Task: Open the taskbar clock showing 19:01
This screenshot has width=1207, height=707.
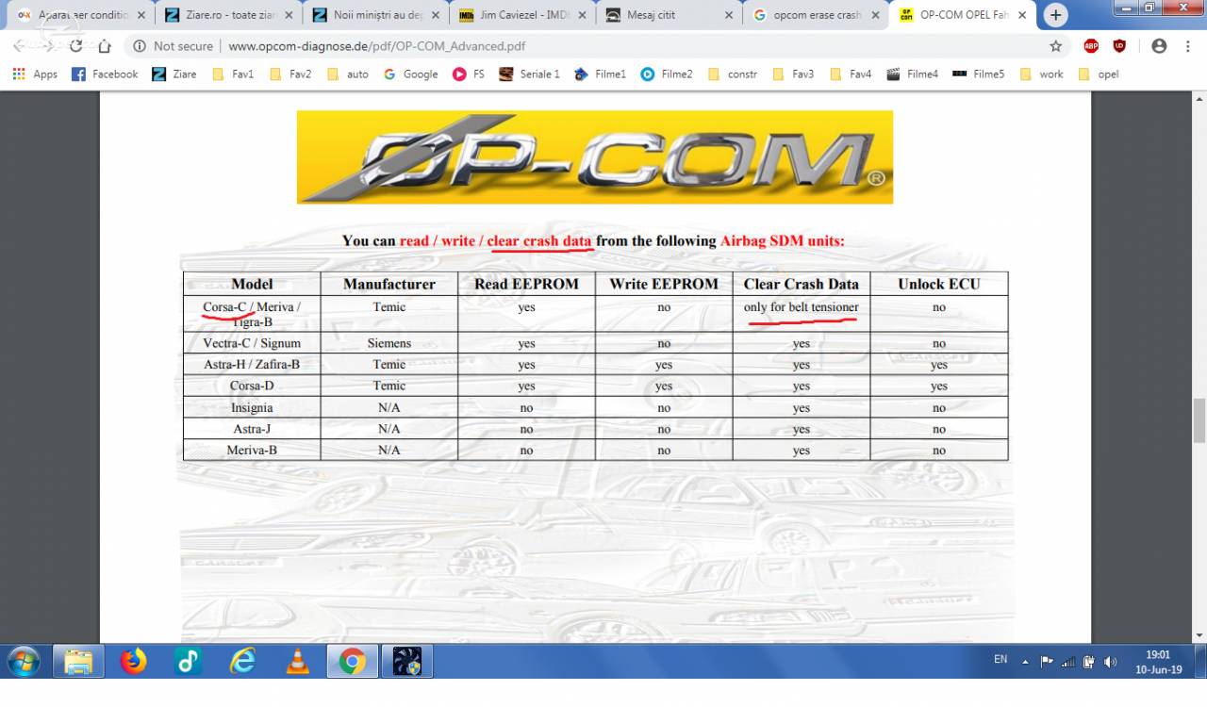Action: tap(1158, 662)
